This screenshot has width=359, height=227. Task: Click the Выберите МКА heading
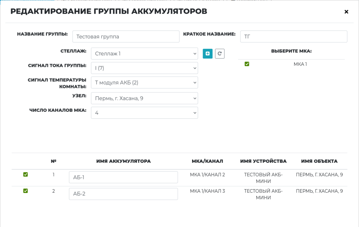291,51
